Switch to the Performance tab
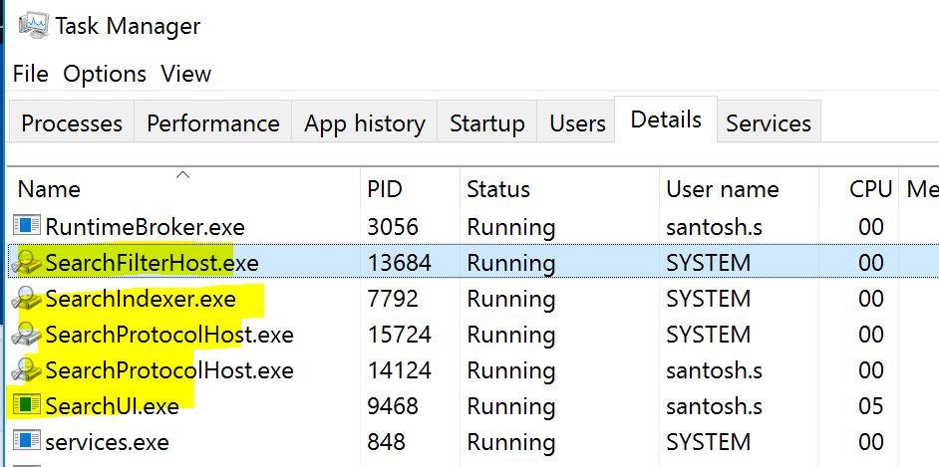This screenshot has width=939, height=467. pos(212,123)
